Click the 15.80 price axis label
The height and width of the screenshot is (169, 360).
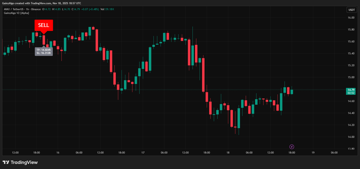pyautogui.click(x=351, y=30)
